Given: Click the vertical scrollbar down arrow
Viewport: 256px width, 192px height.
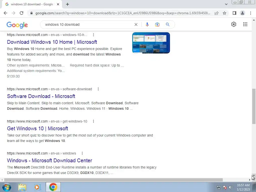Looking at the screenshot, I should tap(253, 175).
